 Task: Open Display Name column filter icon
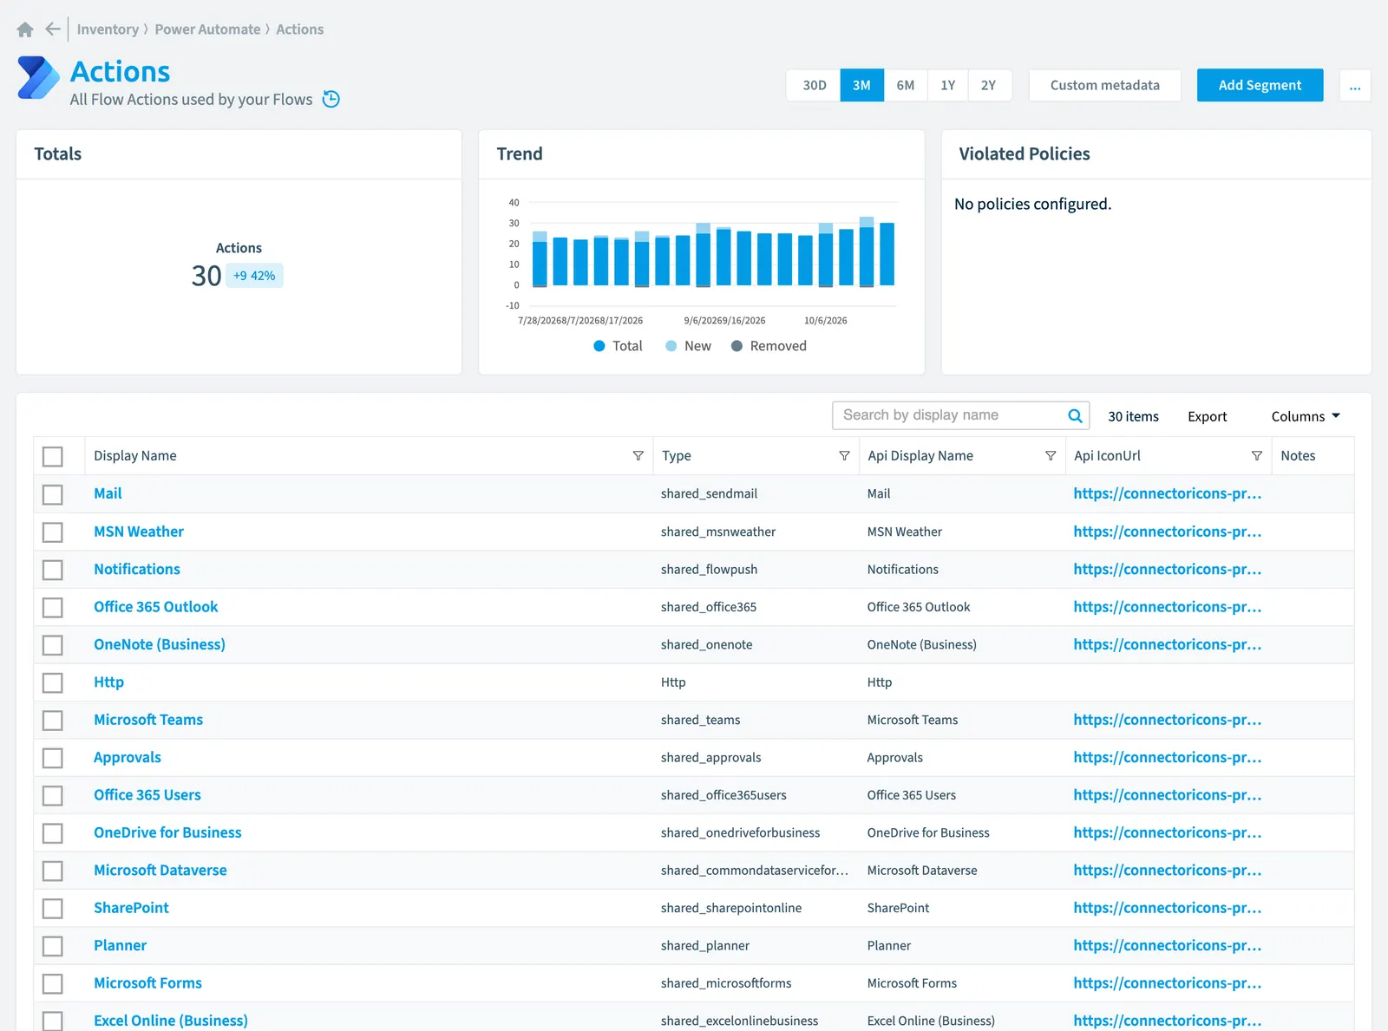coord(638,456)
